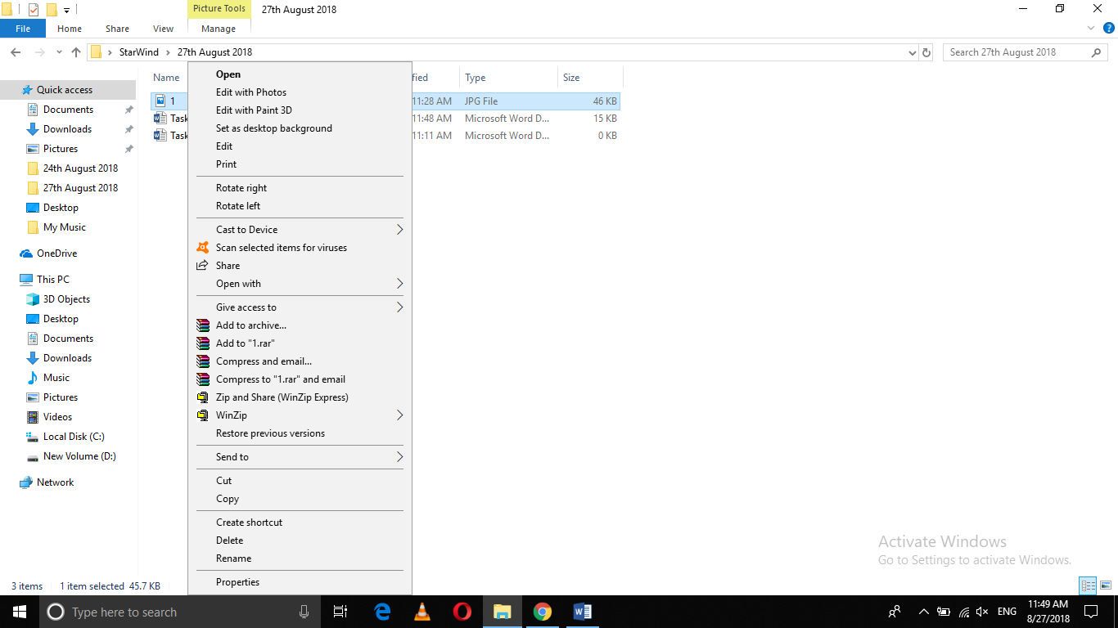The width and height of the screenshot is (1118, 628).
Task: Open the address bar history dropdown
Action: 911,52
